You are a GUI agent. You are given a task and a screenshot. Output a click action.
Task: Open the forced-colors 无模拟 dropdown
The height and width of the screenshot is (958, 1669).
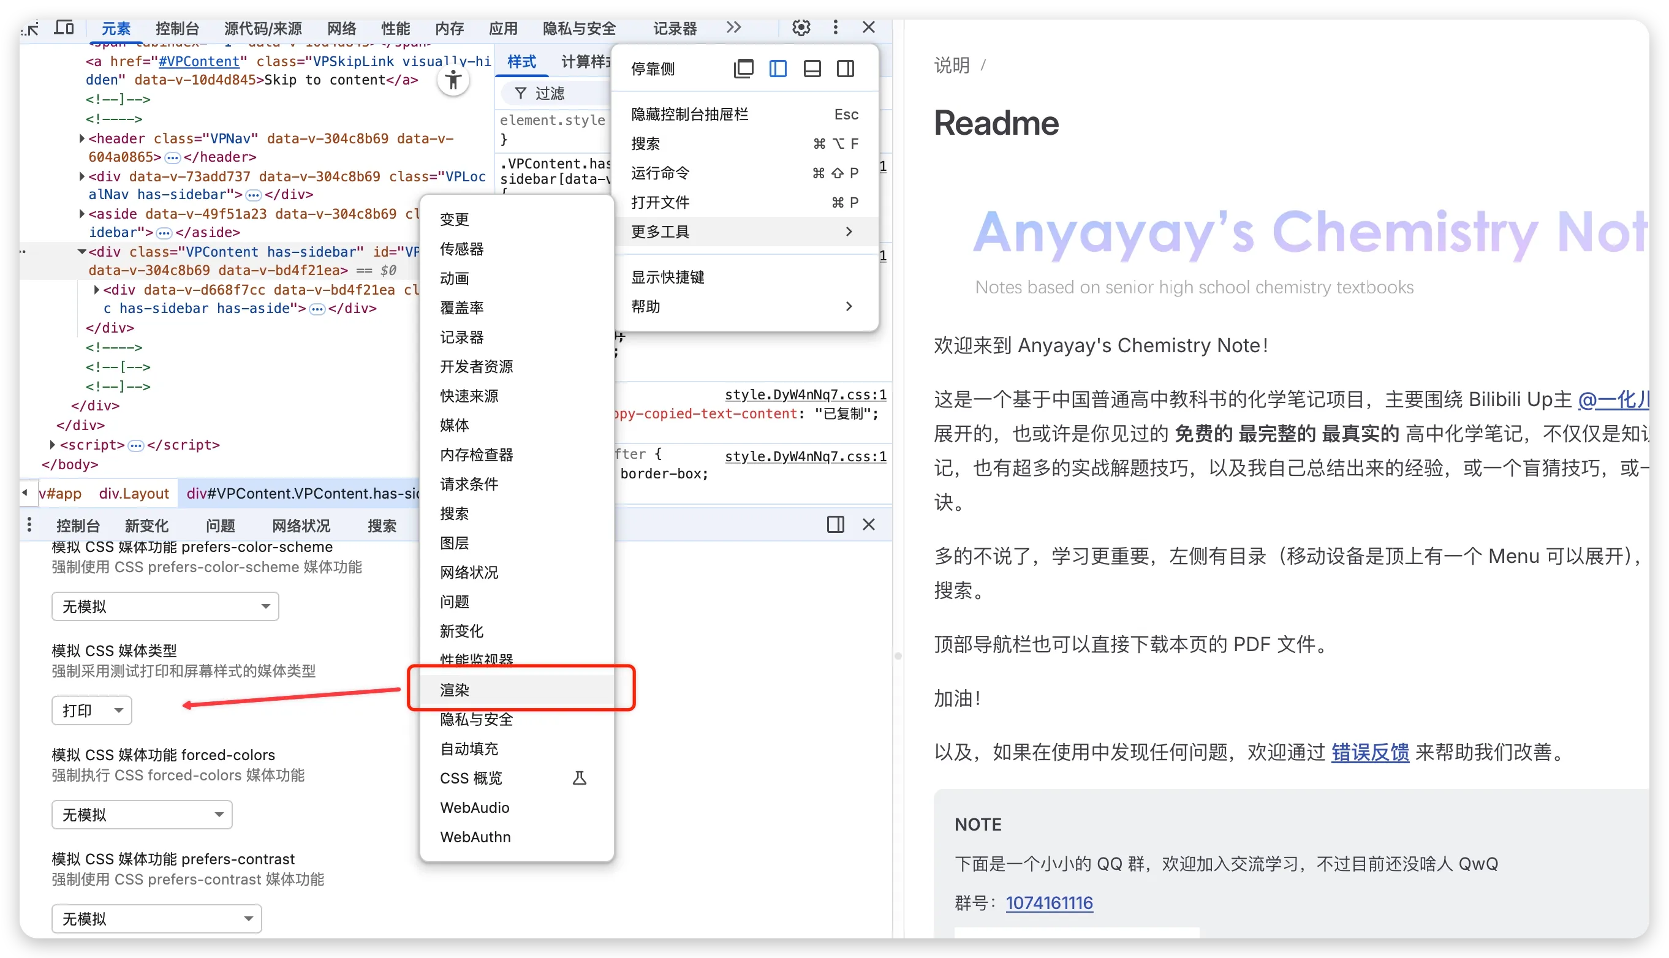pyautogui.click(x=142, y=815)
